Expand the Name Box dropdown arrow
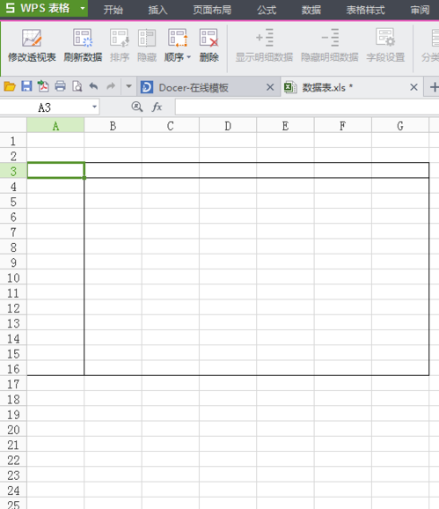439x509 pixels. point(94,107)
